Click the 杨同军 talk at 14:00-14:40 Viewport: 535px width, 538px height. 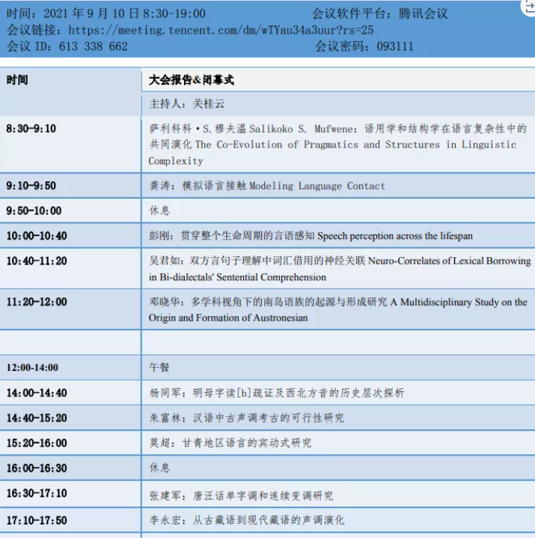coord(277,393)
